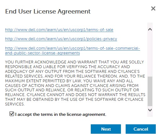The image size is (158, 135).
Task: Click the and-public-sector-license-agreements link text
Action: coord(42,53)
